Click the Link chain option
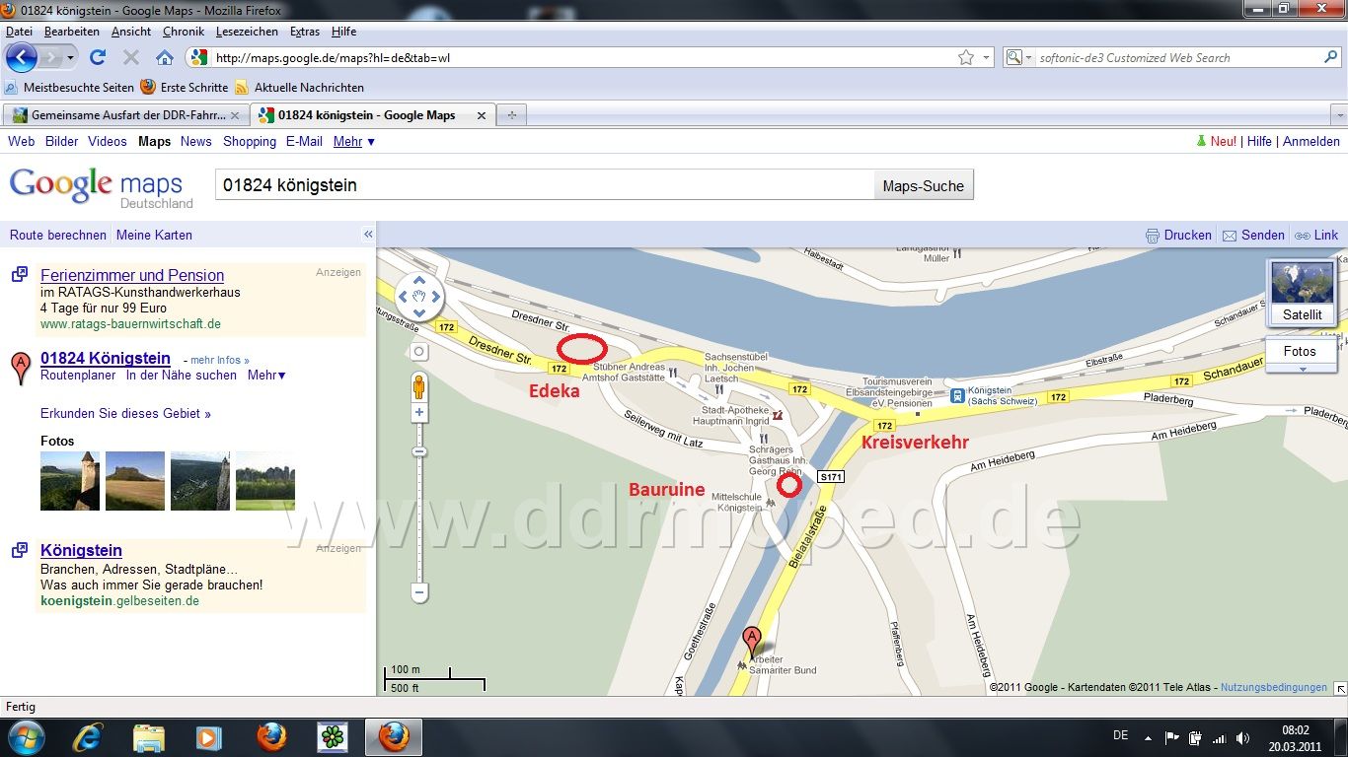This screenshot has height=757, width=1348. pos(1316,235)
